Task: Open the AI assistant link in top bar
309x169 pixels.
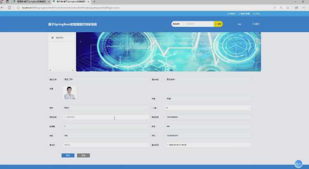Action: (244, 14)
